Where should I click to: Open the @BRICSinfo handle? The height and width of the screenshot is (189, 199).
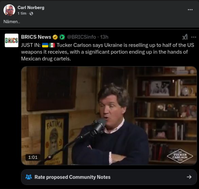81,37
